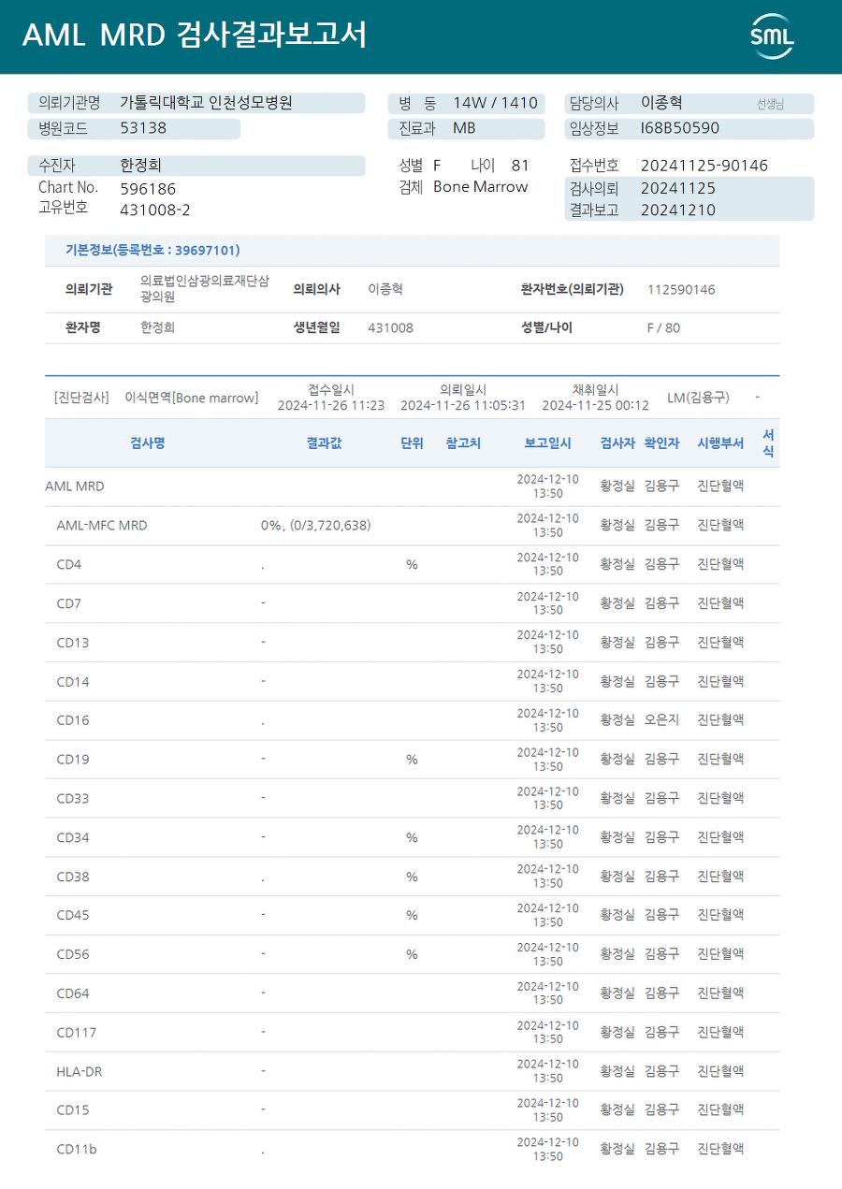Click reception datetime '2024-11-26 11:23'
Viewport: 842px width, 1189px height.
coord(331,405)
